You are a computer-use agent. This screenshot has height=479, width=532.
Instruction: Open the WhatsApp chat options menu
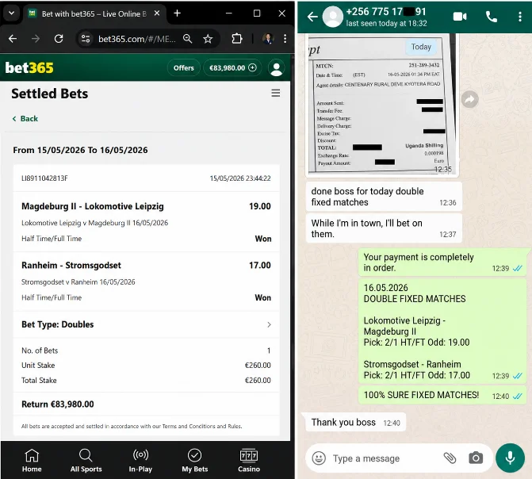(520, 17)
